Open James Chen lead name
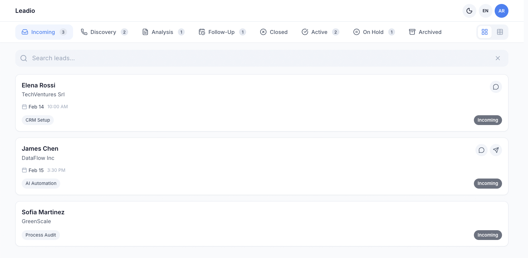528x258 pixels. (x=40, y=149)
